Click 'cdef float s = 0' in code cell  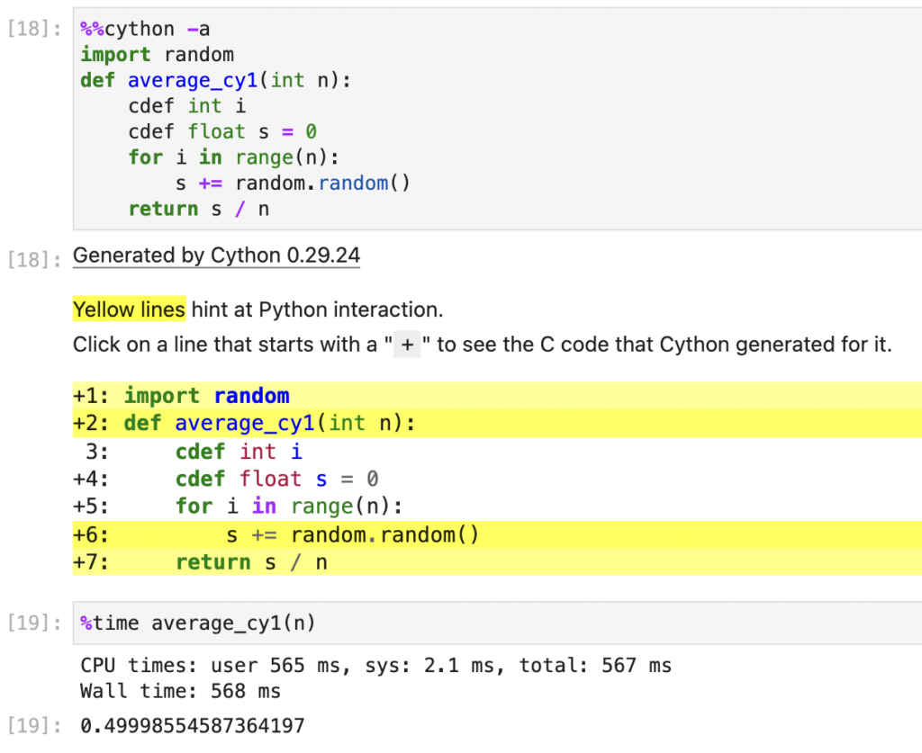[223, 131]
